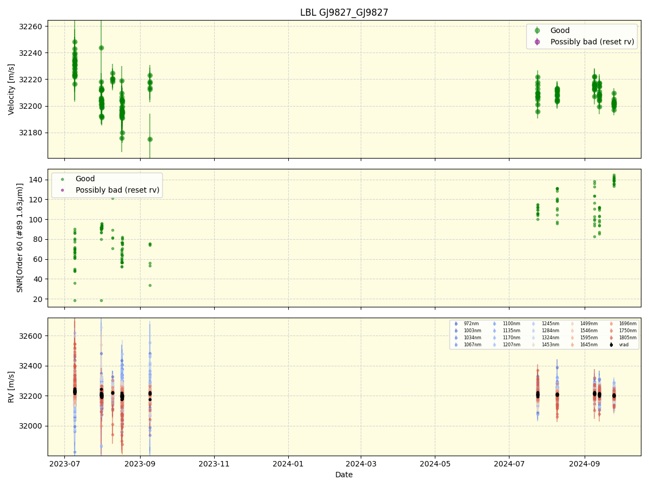Click the 'SNR[Order 60 (#89 1.63µm)]' axis label

(21, 238)
